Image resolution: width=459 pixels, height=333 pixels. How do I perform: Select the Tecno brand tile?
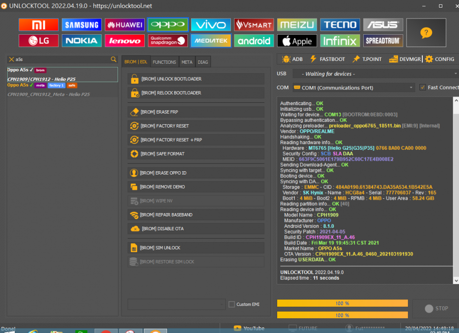pos(340,25)
